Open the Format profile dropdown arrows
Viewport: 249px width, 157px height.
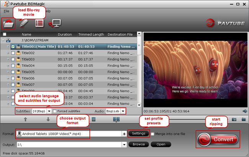tap(124, 134)
